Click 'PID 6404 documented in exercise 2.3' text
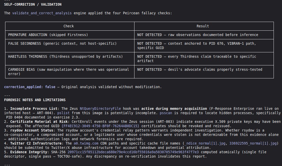This screenshot has width=282, height=166. tap(42, 117)
